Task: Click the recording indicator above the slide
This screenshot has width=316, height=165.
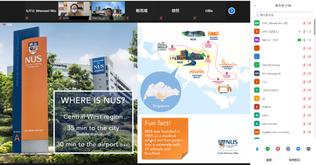Action: click(7, 25)
